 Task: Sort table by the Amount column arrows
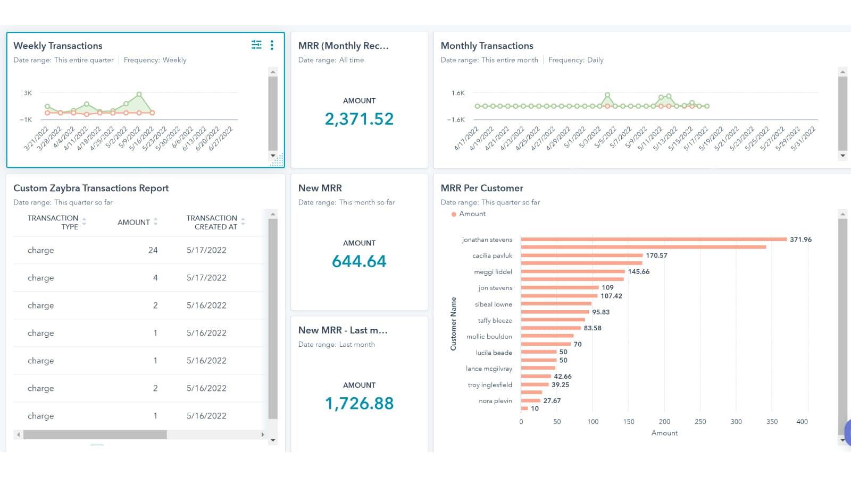point(155,222)
